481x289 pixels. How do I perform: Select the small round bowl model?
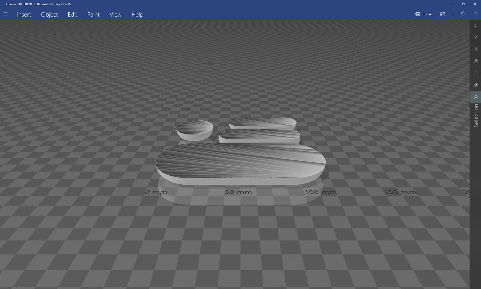[195, 130]
